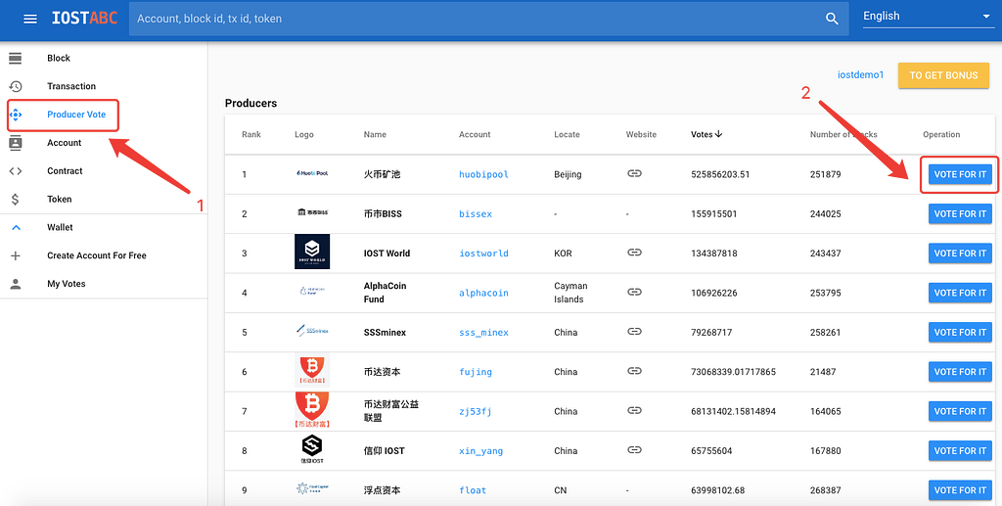
Task: Open the float account link
Action: [x=473, y=490]
